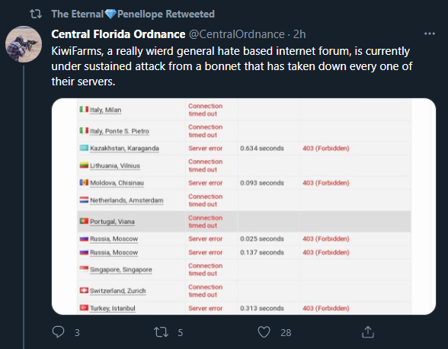The width and height of the screenshot is (448, 349).
Task: Open the three-dot more options menu
Action: [x=430, y=34]
